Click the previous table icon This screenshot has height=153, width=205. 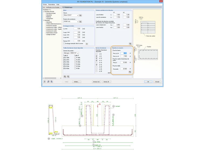pos(48,82)
